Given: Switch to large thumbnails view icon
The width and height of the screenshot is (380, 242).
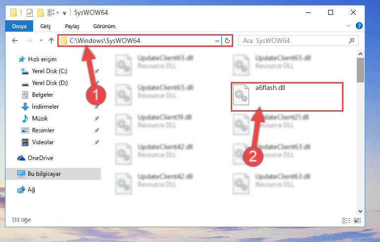Looking at the screenshot, I should pos(357,220).
